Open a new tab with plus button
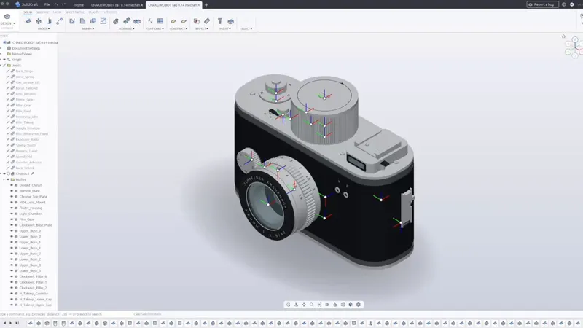This screenshot has width=583, height=328. coord(206,5)
